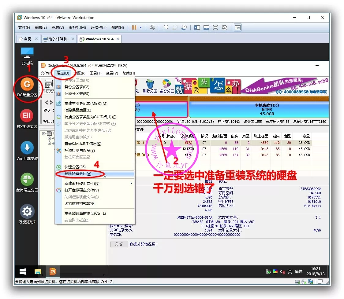Go to next disk with right arrow
344x299 pixels.
51,102
